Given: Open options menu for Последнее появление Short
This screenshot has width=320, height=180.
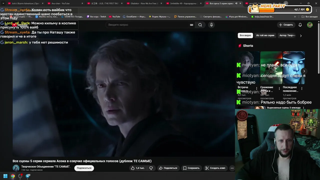Looking at the screenshot, I should tap(302, 88).
